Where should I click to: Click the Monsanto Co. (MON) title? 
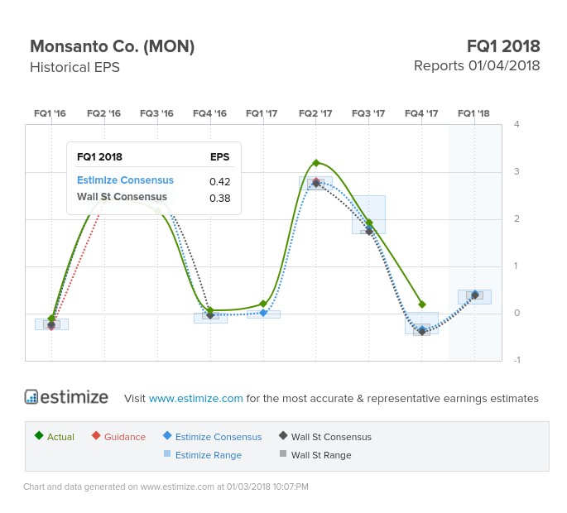pyautogui.click(x=112, y=46)
